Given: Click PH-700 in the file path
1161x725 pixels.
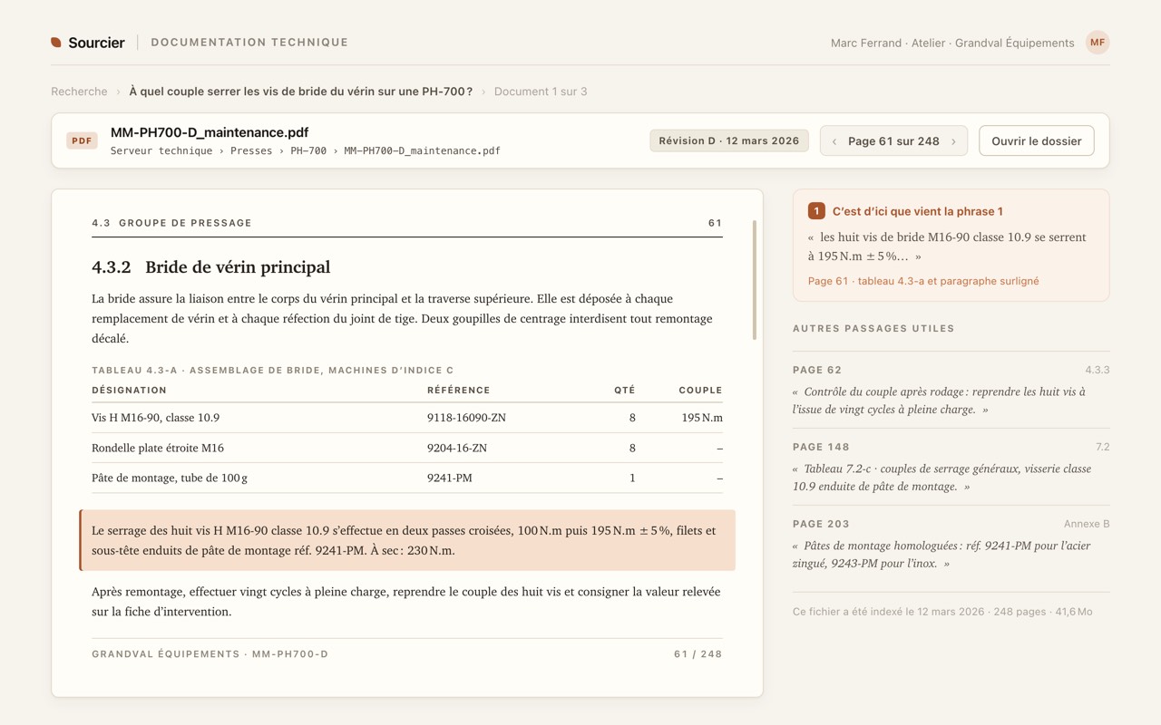Looking at the screenshot, I should pyautogui.click(x=308, y=151).
